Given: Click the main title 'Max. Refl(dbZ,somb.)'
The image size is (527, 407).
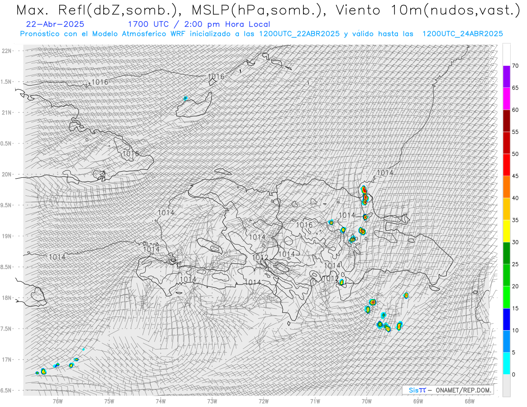Looking at the screenshot, I should pyautogui.click(x=98, y=10).
